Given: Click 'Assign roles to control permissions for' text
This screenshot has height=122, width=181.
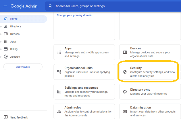Looking at the screenshot, I should [x=88, y=112].
